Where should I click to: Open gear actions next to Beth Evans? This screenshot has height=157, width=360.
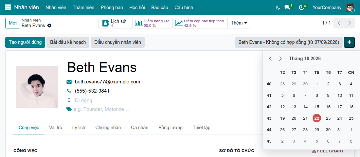pyautogui.click(x=49, y=26)
